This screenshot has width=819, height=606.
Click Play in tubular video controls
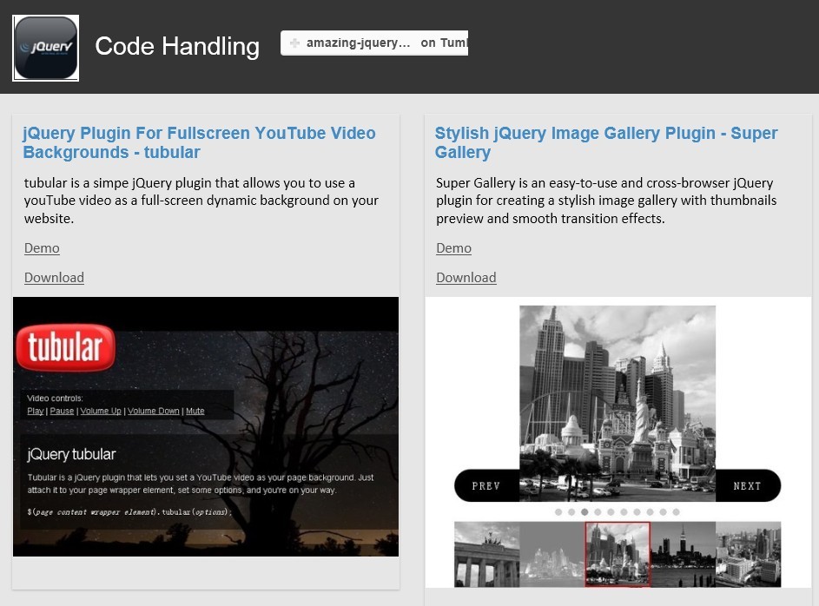[35, 411]
